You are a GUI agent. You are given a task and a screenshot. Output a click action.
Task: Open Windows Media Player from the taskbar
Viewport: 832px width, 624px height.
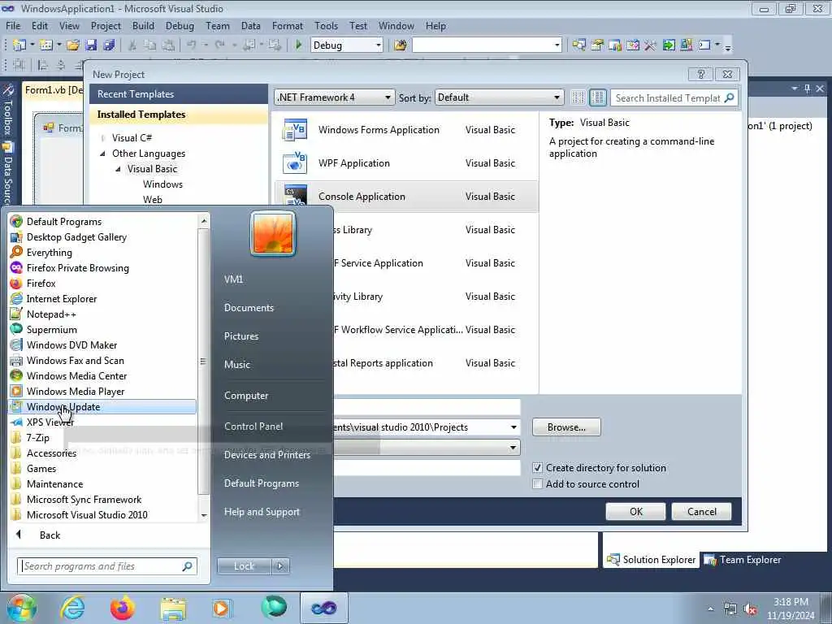point(223,608)
